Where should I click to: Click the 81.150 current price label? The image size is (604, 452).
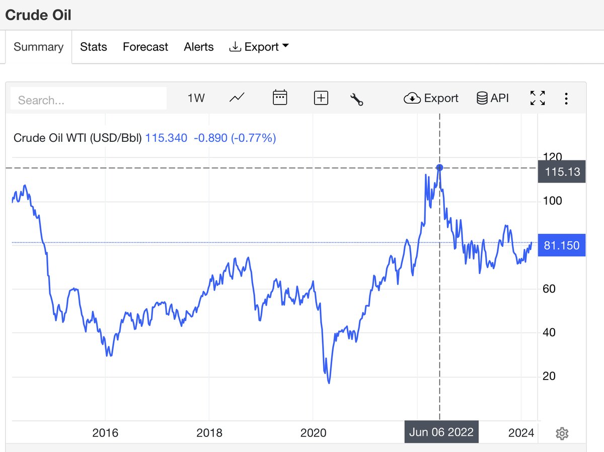click(562, 246)
